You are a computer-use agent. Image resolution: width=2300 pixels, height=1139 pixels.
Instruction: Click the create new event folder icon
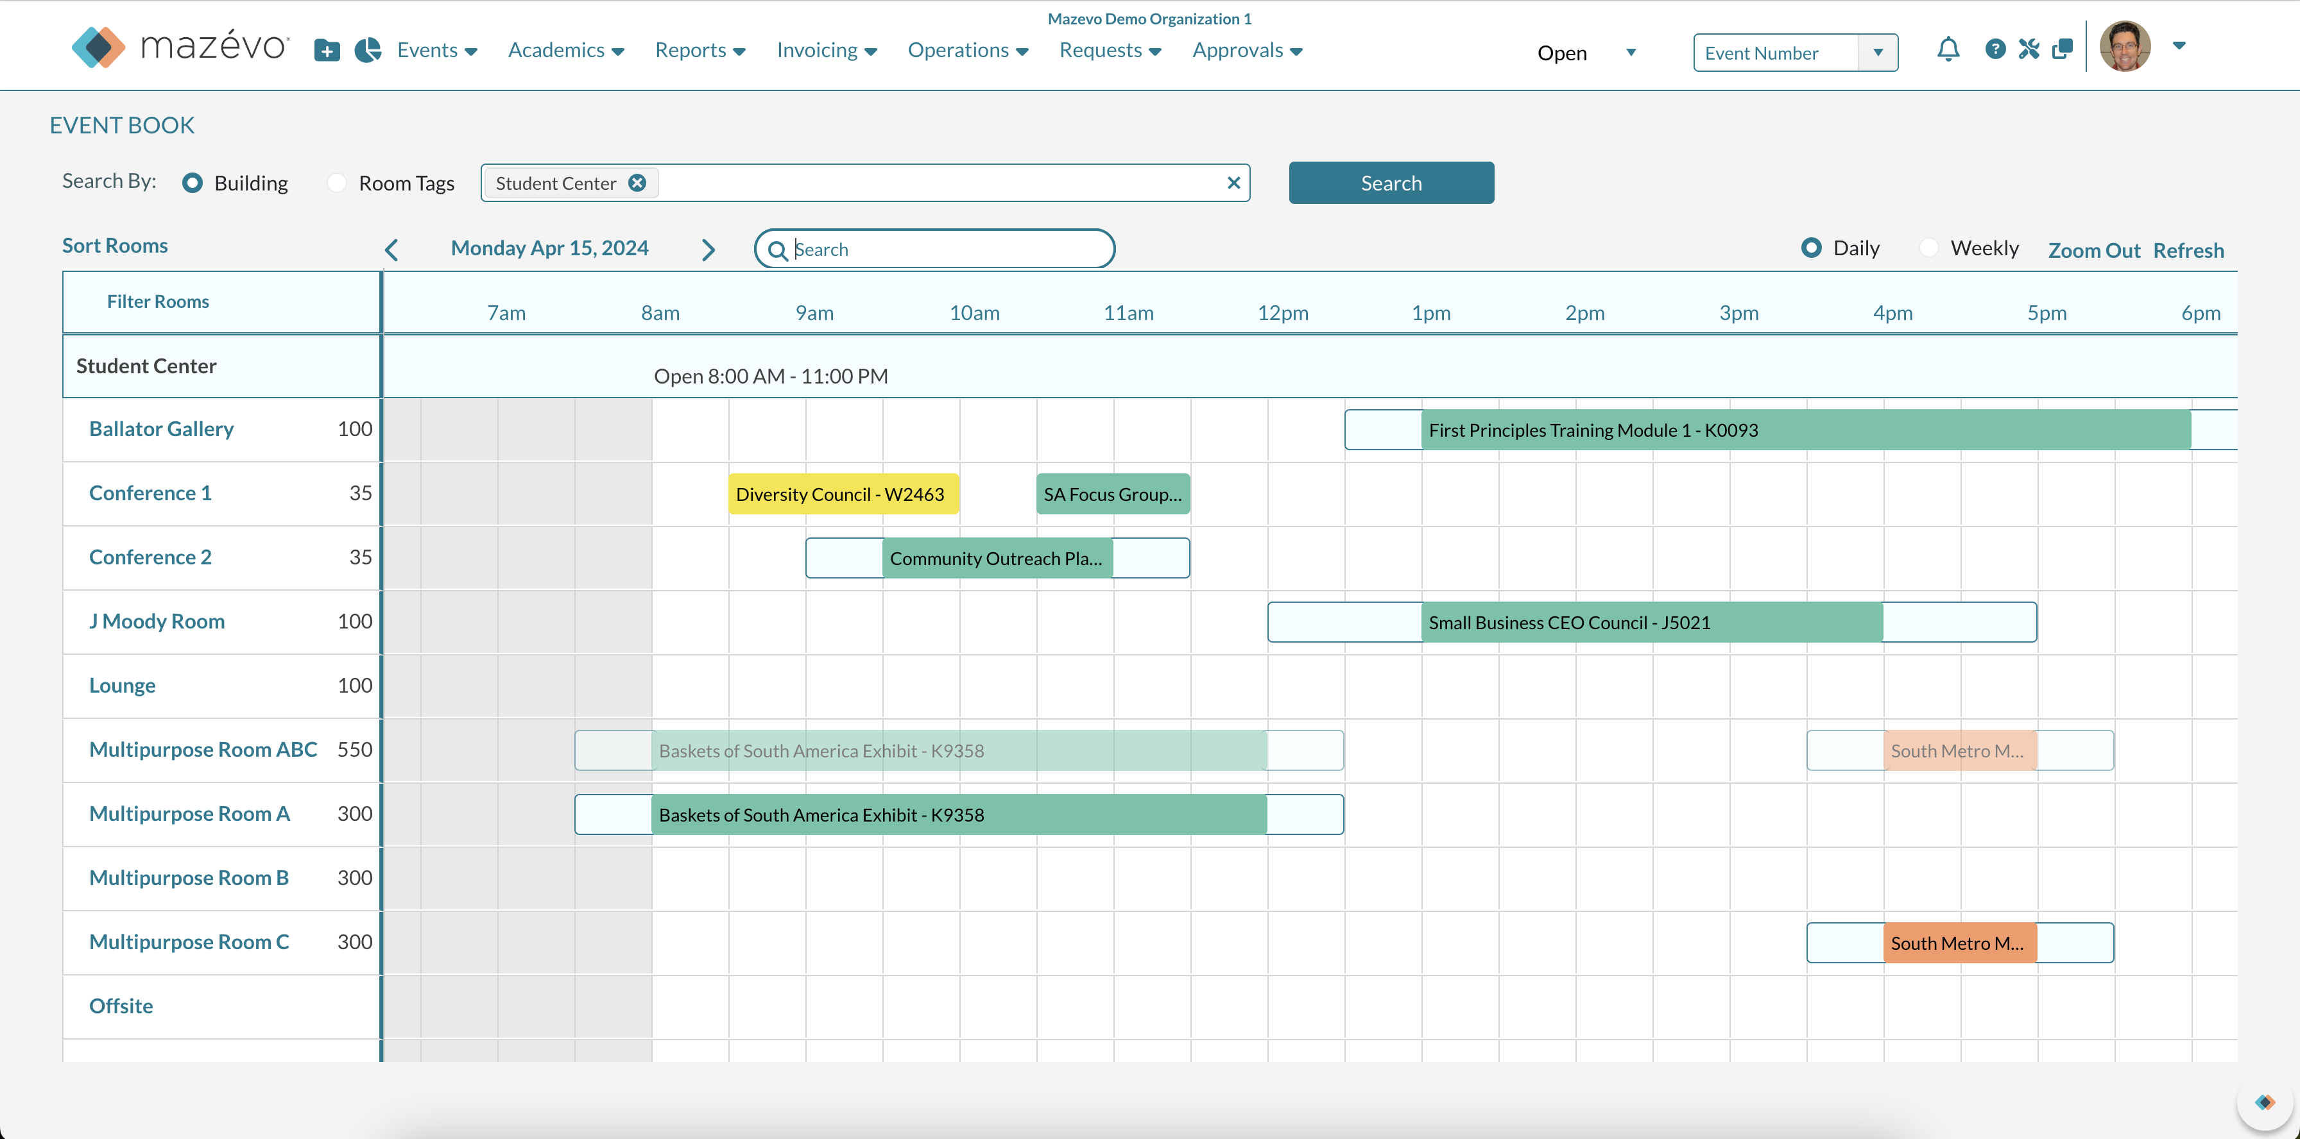click(x=327, y=51)
